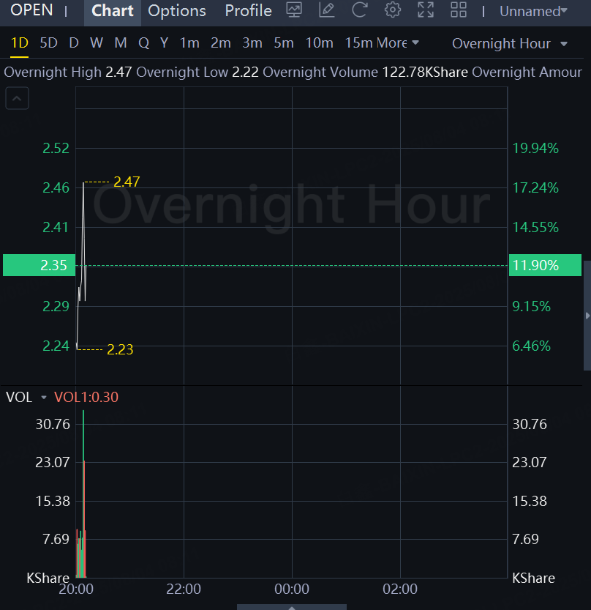This screenshot has width=591, height=610.
Task: Choose the 1m interval
Action: 189,42
